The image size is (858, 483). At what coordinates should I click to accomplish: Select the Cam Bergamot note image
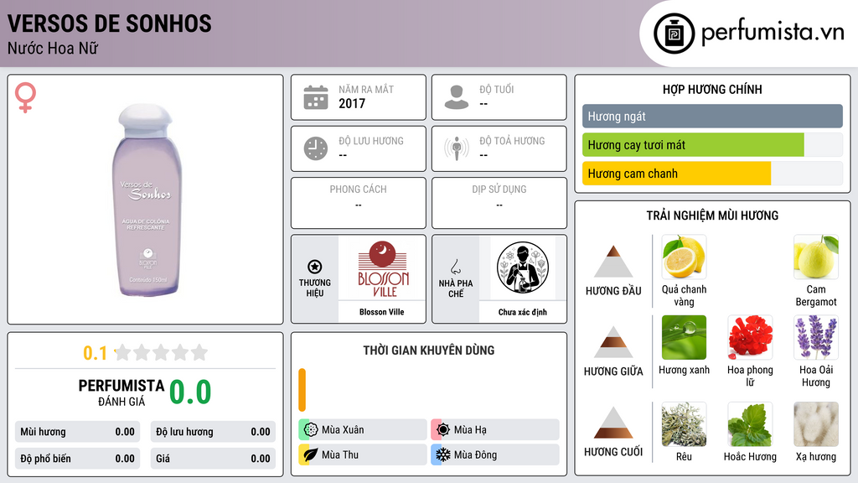(816, 257)
